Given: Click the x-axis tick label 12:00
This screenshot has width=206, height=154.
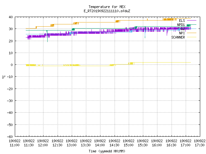Looking at the screenshot, I should pyautogui.click(x=43, y=145).
